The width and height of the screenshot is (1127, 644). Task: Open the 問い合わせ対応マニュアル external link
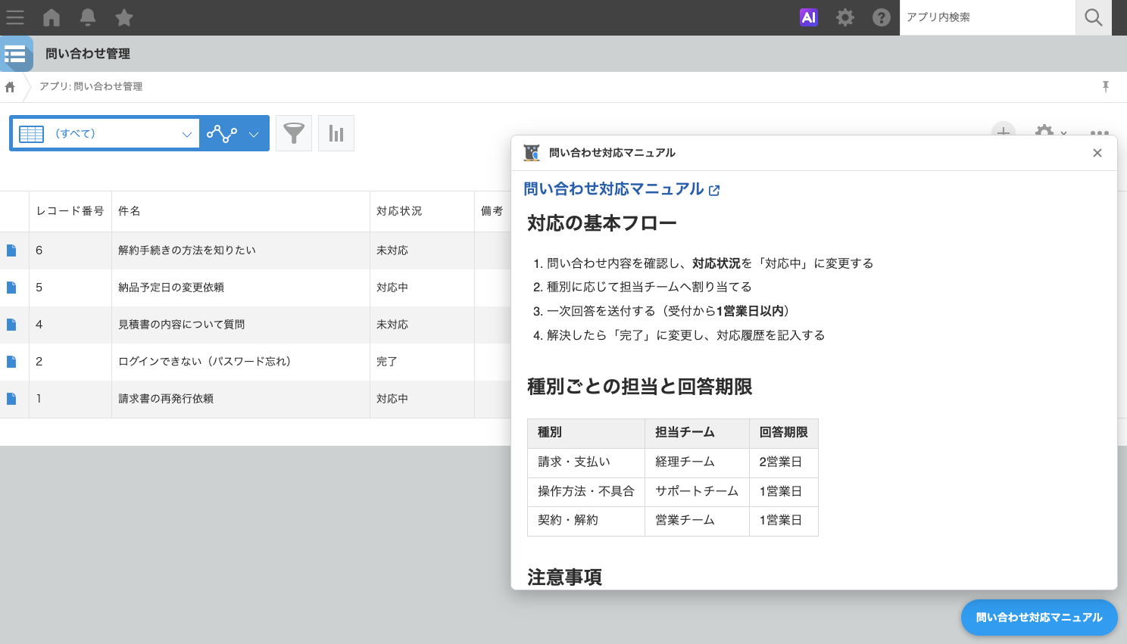tap(622, 189)
